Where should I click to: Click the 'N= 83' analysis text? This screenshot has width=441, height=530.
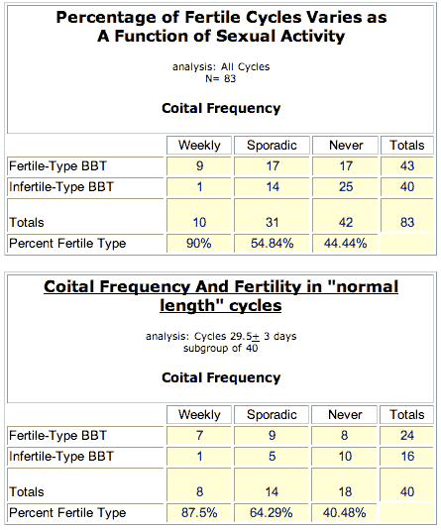click(220, 78)
